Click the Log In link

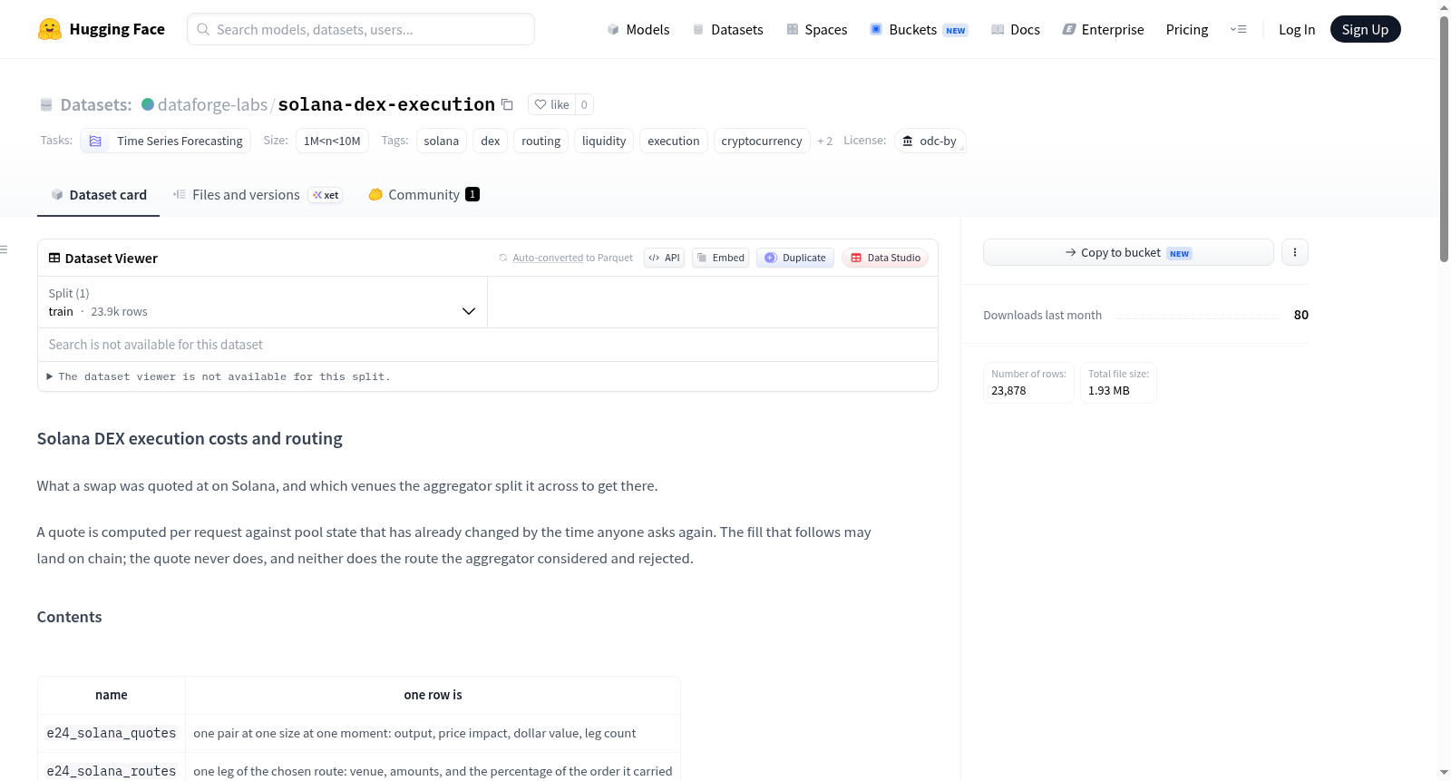tap(1297, 29)
